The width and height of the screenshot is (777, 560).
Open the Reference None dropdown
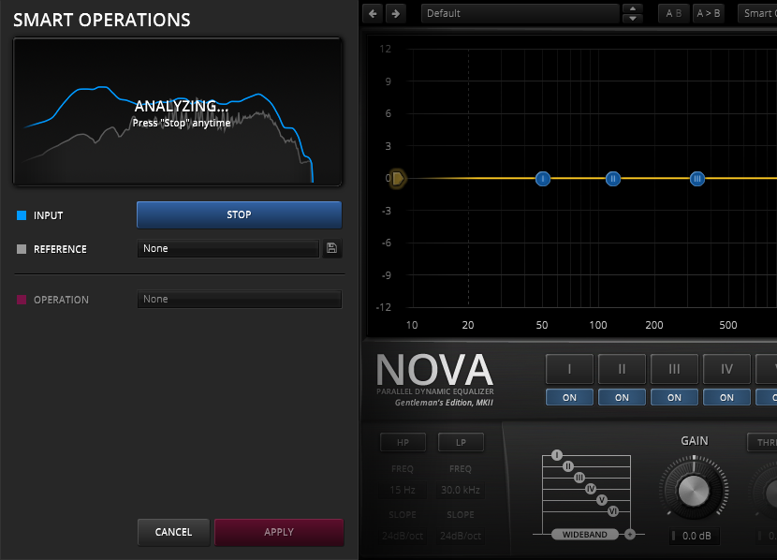[x=227, y=248]
